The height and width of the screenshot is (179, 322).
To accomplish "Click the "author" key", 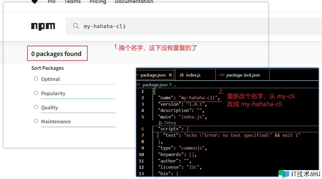I will tap(168, 161).
